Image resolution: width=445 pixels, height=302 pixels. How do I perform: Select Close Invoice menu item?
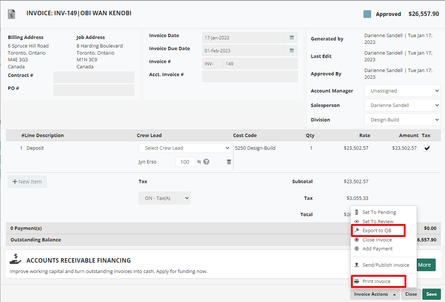click(x=377, y=240)
